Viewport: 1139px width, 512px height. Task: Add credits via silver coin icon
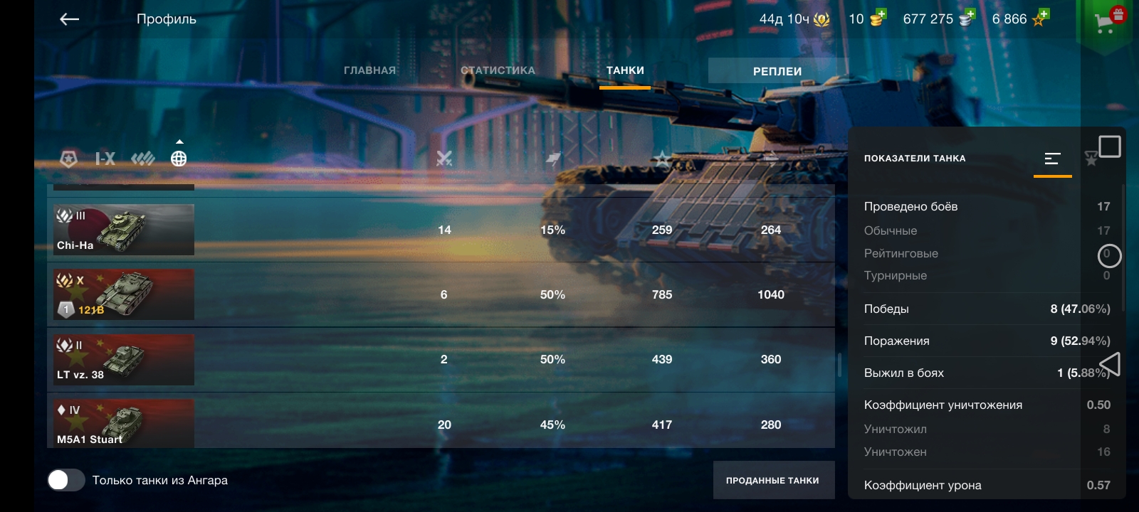(967, 18)
